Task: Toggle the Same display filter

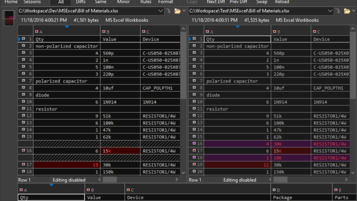Action: tap(100, 2)
